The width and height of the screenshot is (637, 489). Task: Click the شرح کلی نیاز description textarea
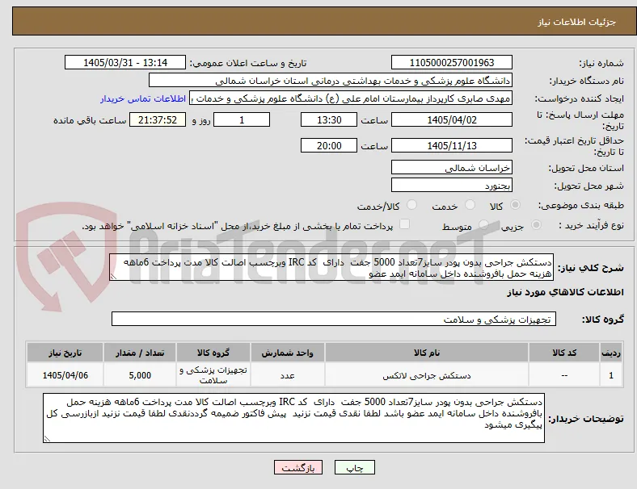331,268
